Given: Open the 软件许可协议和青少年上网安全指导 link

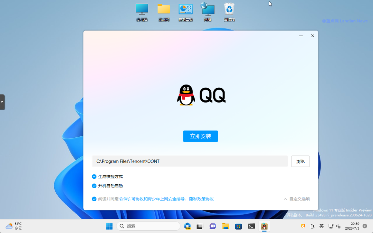Looking at the screenshot, I should tap(152, 199).
